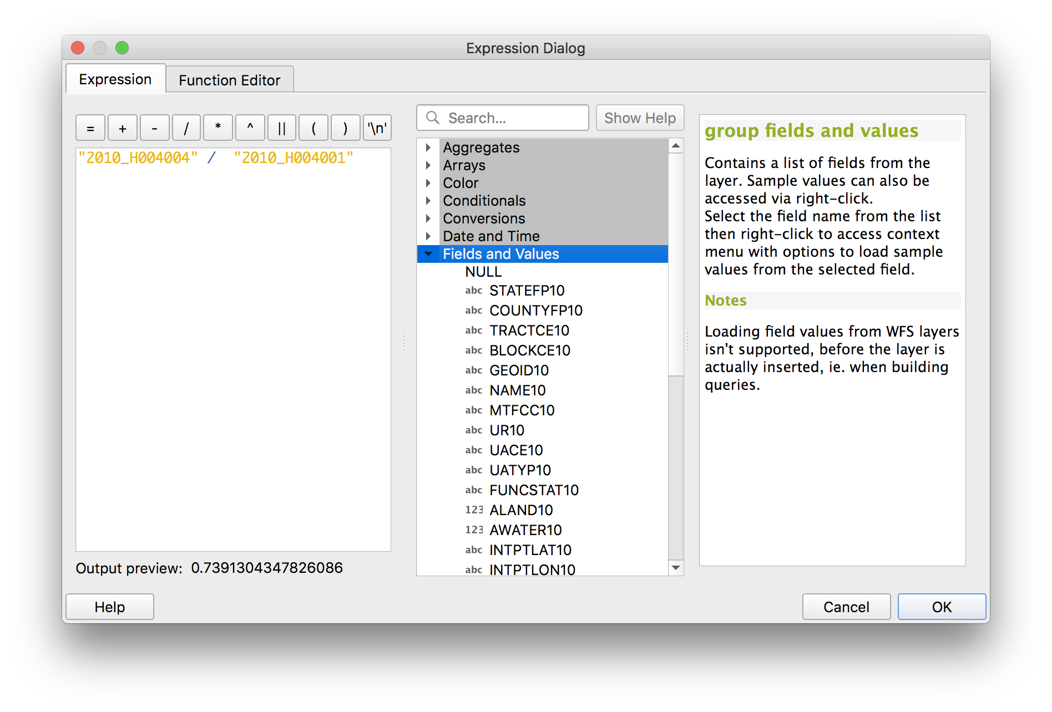Click the caret power operator button
The width and height of the screenshot is (1052, 712).
(x=250, y=128)
